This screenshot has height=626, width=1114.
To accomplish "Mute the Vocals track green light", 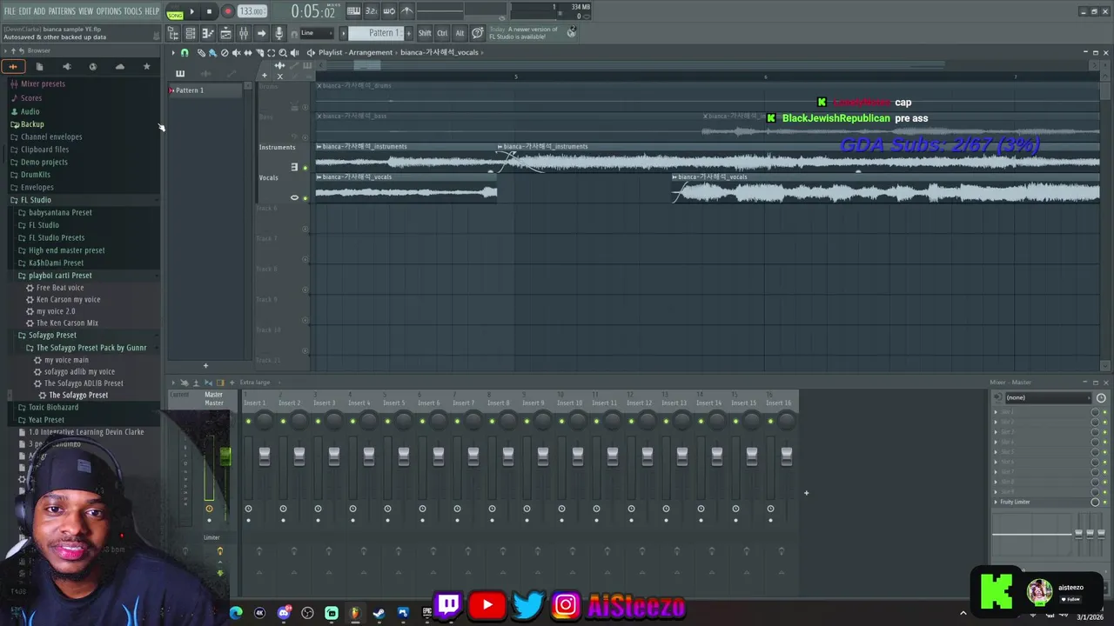I will [305, 197].
